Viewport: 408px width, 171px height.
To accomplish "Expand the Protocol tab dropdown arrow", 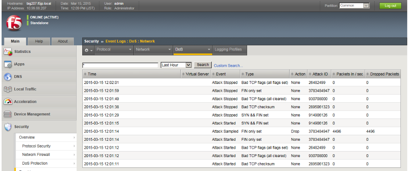I will pyautogui.click(x=130, y=49).
